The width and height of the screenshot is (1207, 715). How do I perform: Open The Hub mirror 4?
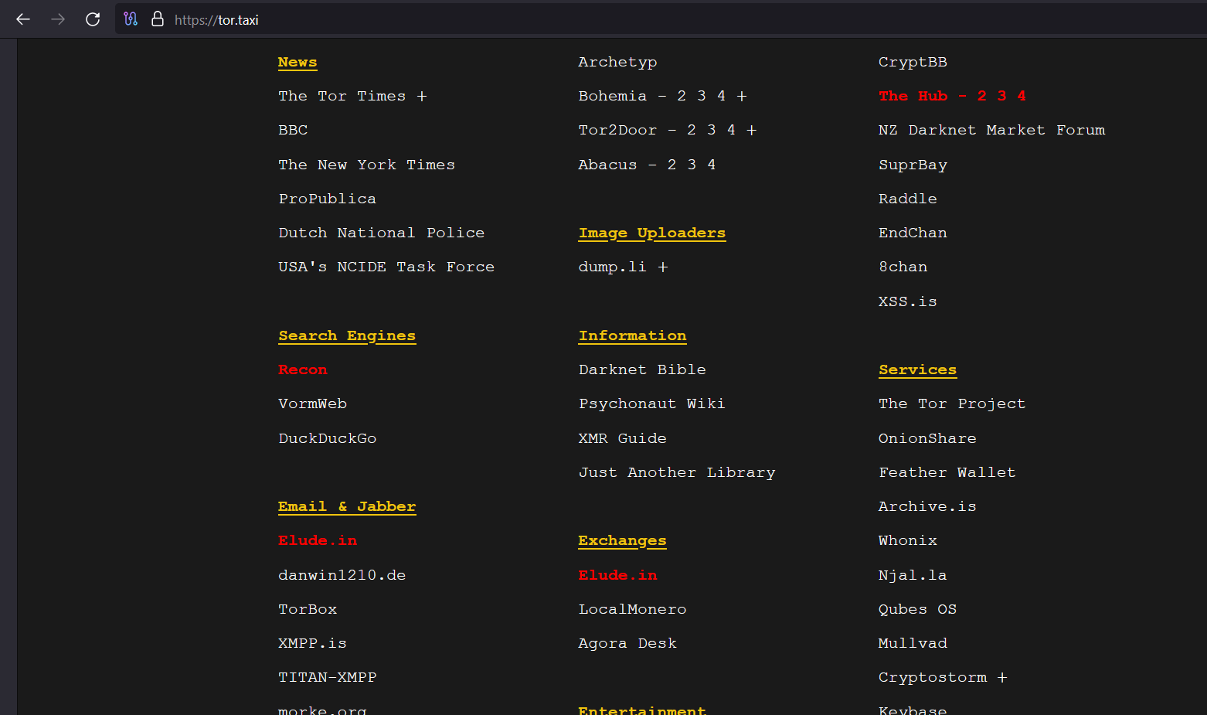(x=1022, y=96)
